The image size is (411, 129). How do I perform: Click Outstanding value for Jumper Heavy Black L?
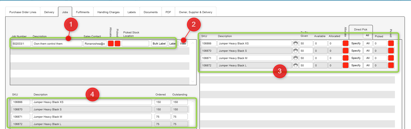click(180, 124)
